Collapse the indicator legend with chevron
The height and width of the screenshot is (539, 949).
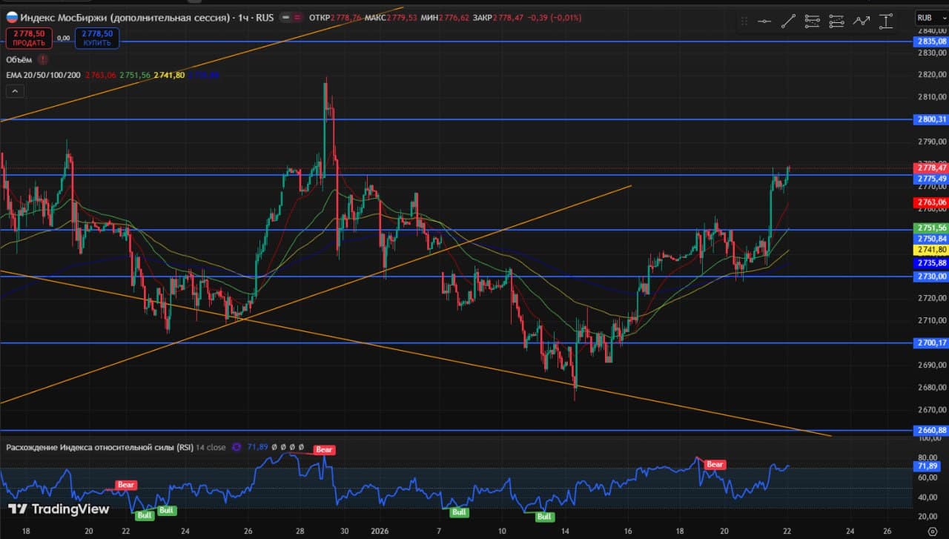pyautogui.click(x=15, y=92)
